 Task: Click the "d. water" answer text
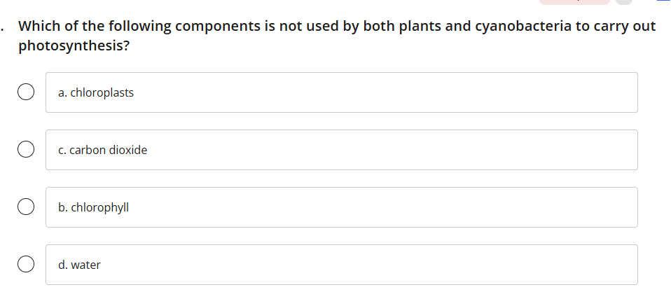pos(80,265)
